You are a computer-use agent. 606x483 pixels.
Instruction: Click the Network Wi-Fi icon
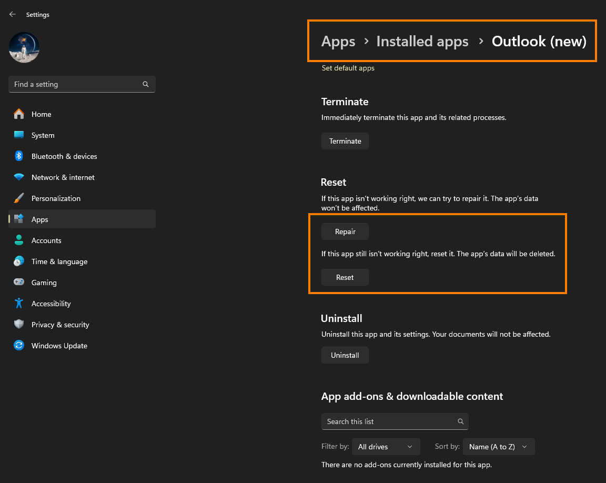pos(19,177)
